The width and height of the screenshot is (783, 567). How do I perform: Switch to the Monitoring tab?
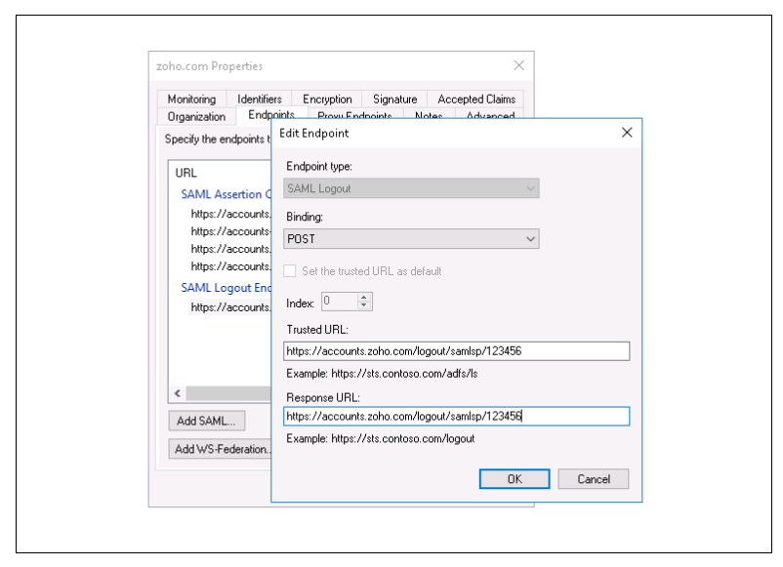191,99
